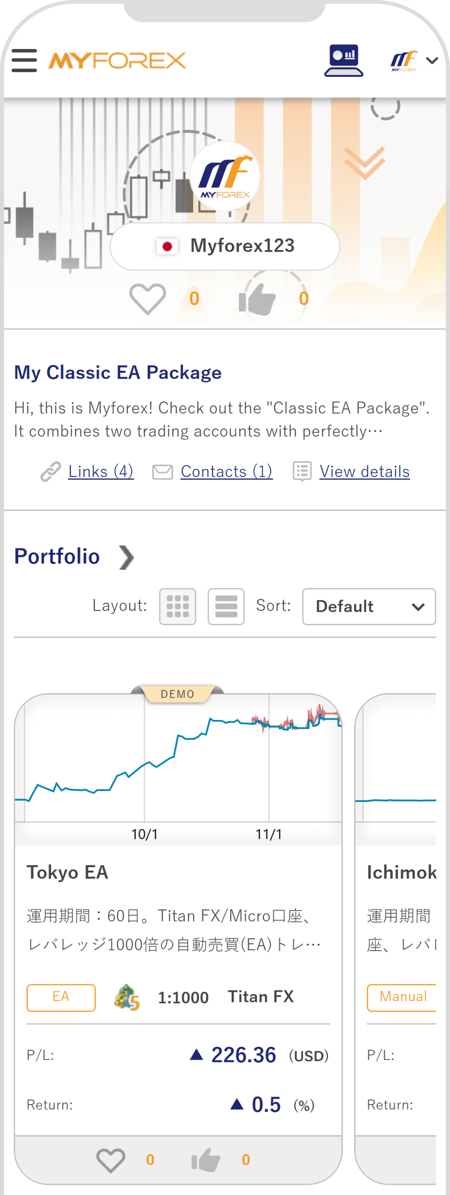Click the MYFOREX header logo
Screen dimensions: 450x1195
click(117, 61)
